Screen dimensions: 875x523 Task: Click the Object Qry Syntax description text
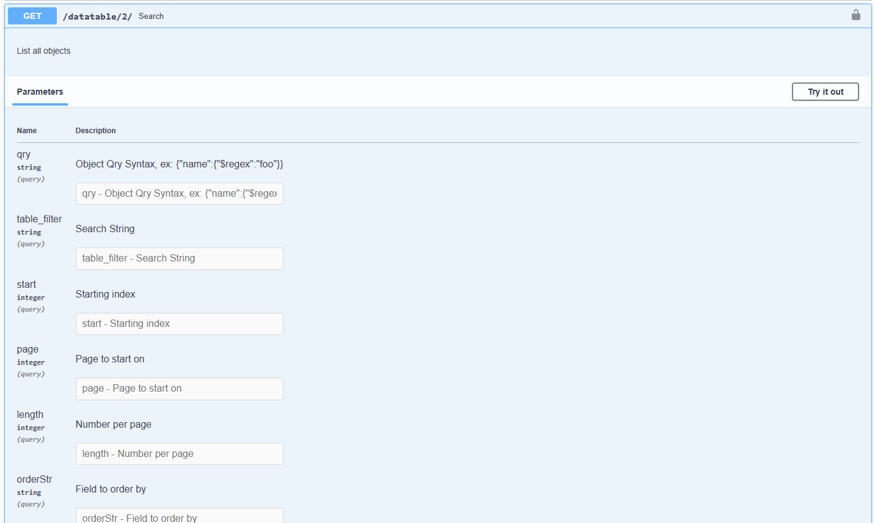click(x=179, y=164)
